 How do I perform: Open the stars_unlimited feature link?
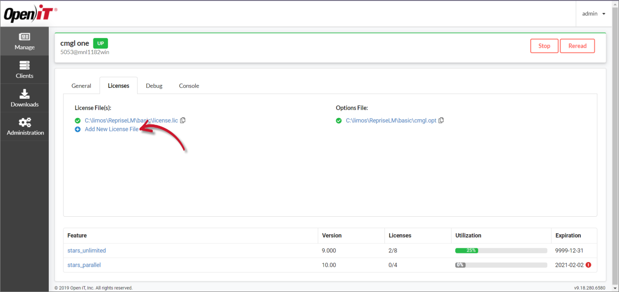(x=86, y=251)
